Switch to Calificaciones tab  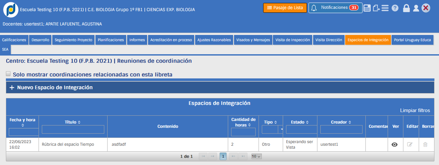[x=14, y=40]
